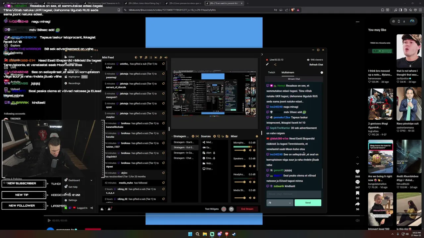
Task: Click the music note icon in Mini Feed
Action: [x=146, y=58]
